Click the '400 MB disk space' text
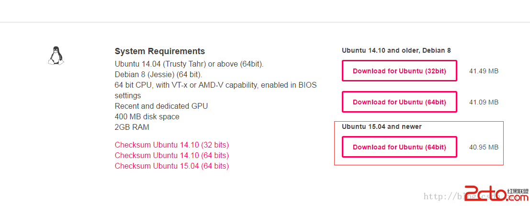 click(x=147, y=117)
